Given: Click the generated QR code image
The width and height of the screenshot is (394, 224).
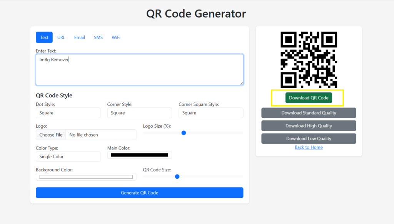Looking at the screenshot, I should coord(309,59).
